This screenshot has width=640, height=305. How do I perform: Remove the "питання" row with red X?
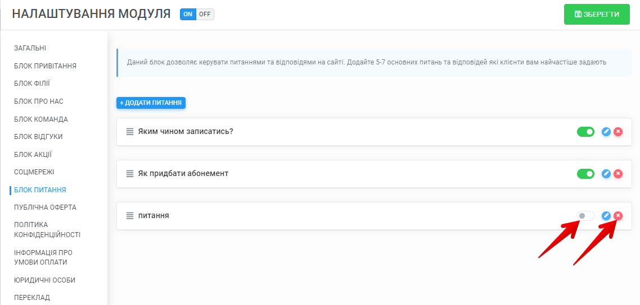click(x=619, y=215)
